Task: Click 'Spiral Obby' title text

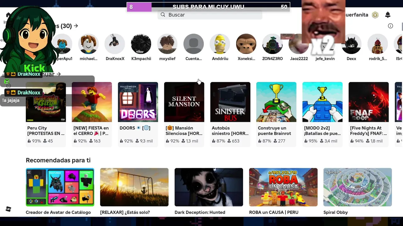Action: pyautogui.click(x=336, y=213)
